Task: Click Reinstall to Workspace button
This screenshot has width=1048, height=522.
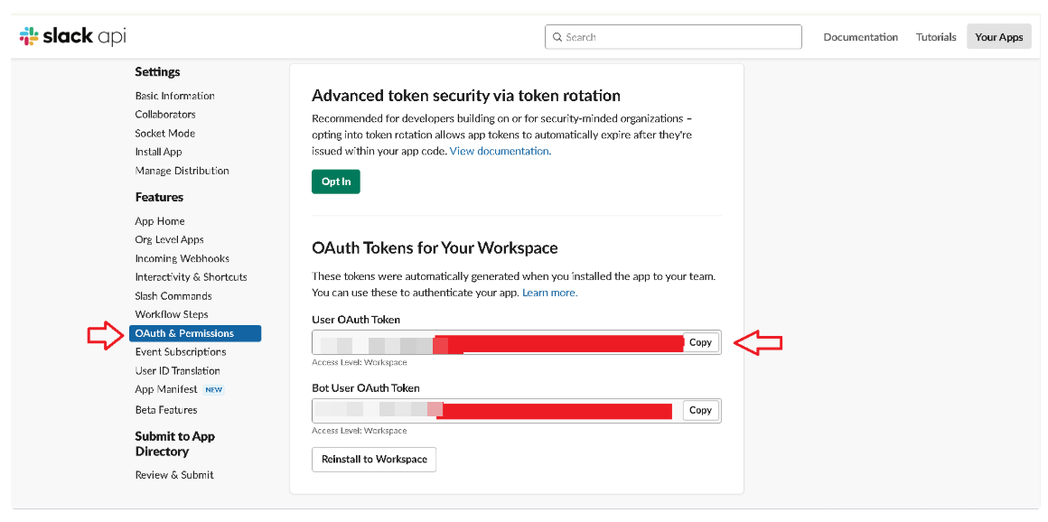Action: tap(374, 459)
